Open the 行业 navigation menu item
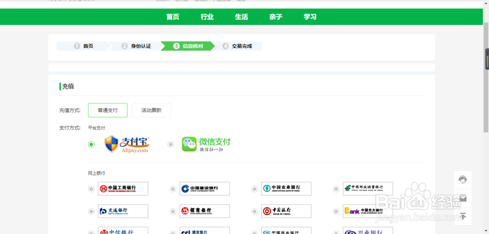The image size is (489, 234). click(207, 17)
